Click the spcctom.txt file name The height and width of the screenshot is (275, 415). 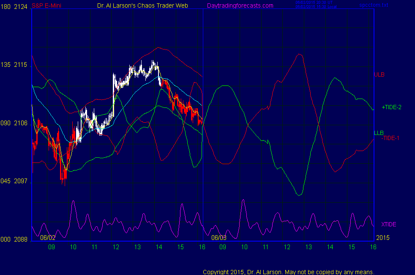374,5
